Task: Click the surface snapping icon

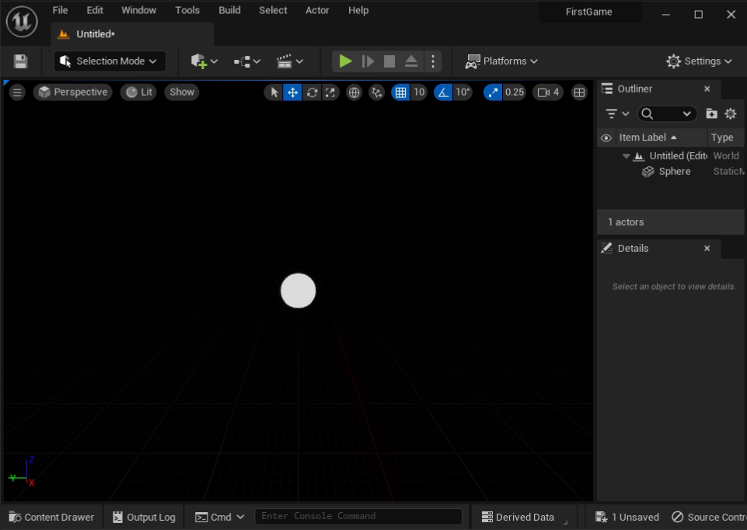Action: [377, 92]
